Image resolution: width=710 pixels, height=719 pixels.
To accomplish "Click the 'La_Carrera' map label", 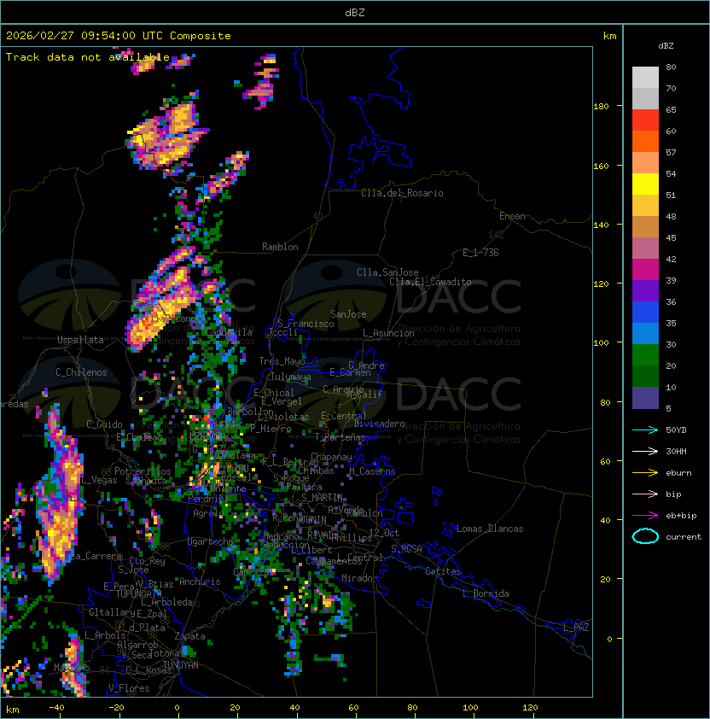I will click(x=96, y=556).
